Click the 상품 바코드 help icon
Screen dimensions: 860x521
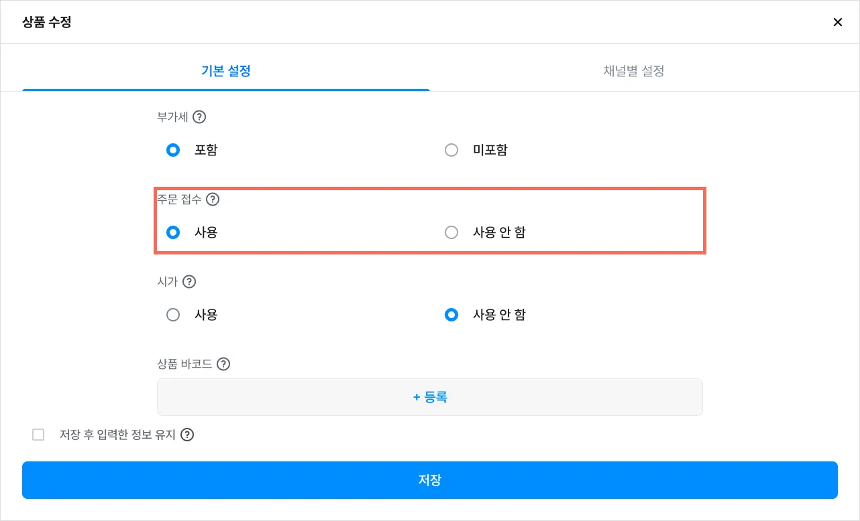[x=223, y=364]
